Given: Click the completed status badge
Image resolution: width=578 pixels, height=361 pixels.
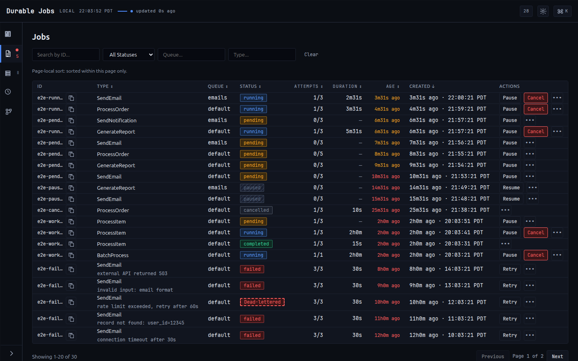Looking at the screenshot, I should [256, 244].
